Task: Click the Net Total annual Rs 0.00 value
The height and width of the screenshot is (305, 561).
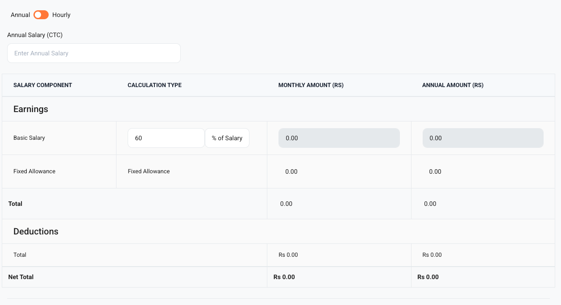Action: (428, 277)
